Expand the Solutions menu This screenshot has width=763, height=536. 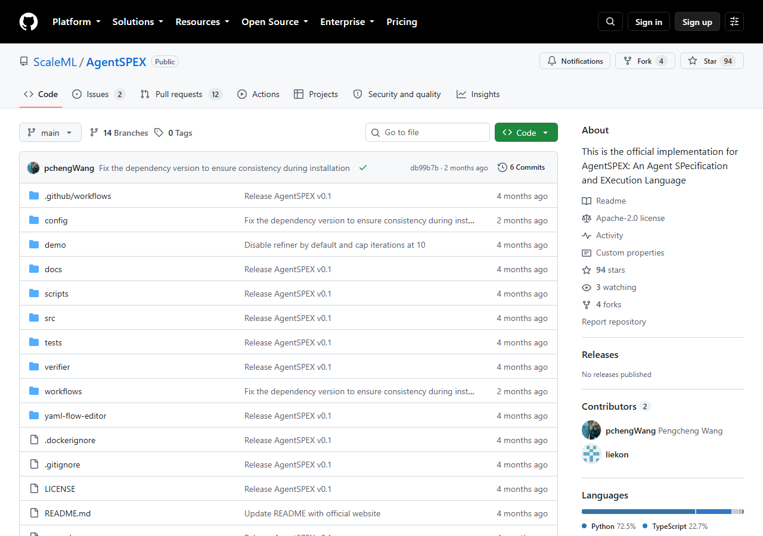[x=138, y=21]
